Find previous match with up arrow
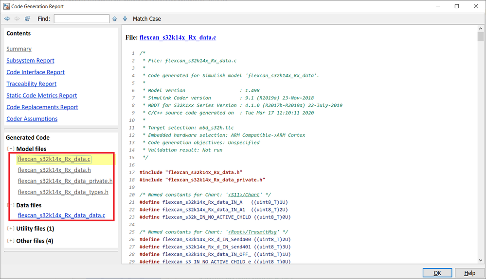The image size is (486, 279). pyautogui.click(x=115, y=19)
